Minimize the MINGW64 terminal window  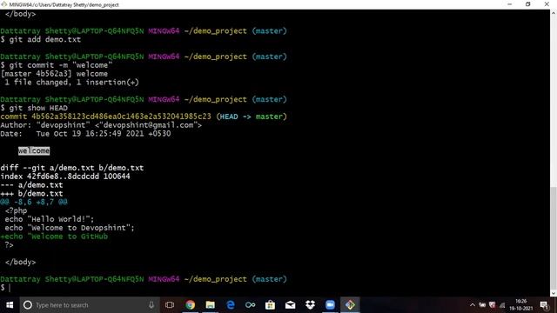click(x=510, y=4)
